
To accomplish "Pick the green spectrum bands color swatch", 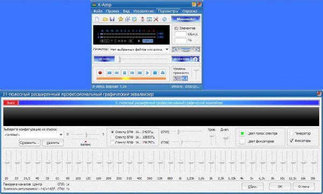I will tap(242, 134).
